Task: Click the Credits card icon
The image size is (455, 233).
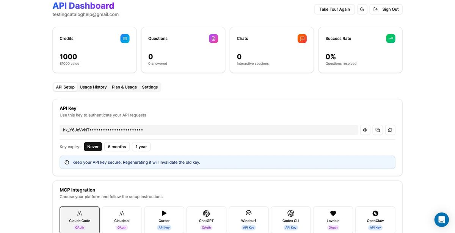Action: pyautogui.click(x=125, y=39)
